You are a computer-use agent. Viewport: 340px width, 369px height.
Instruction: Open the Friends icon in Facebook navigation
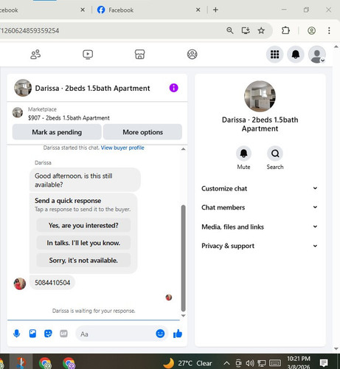click(35, 55)
